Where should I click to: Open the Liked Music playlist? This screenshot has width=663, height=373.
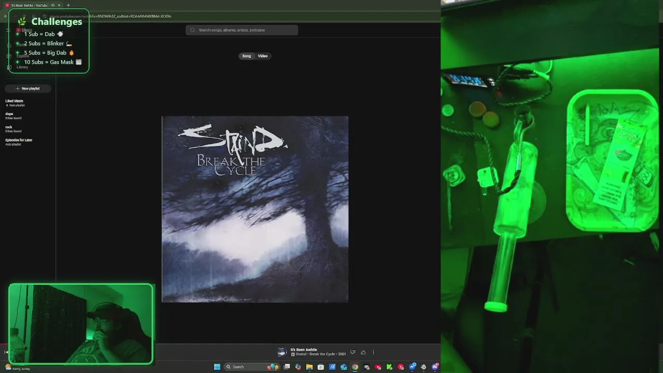[x=15, y=103]
